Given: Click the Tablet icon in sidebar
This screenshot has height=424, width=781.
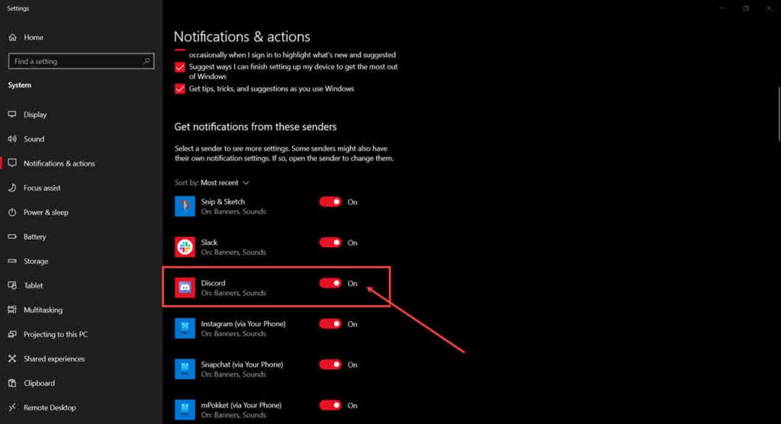Looking at the screenshot, I should point(12,285).
